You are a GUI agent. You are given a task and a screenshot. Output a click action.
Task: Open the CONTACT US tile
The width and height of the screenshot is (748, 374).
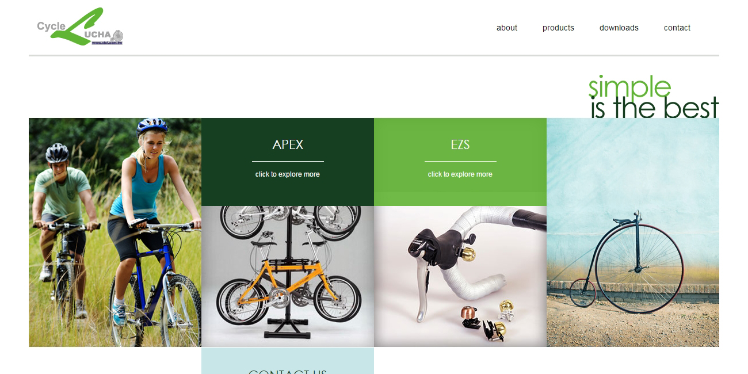click(288, 361)
